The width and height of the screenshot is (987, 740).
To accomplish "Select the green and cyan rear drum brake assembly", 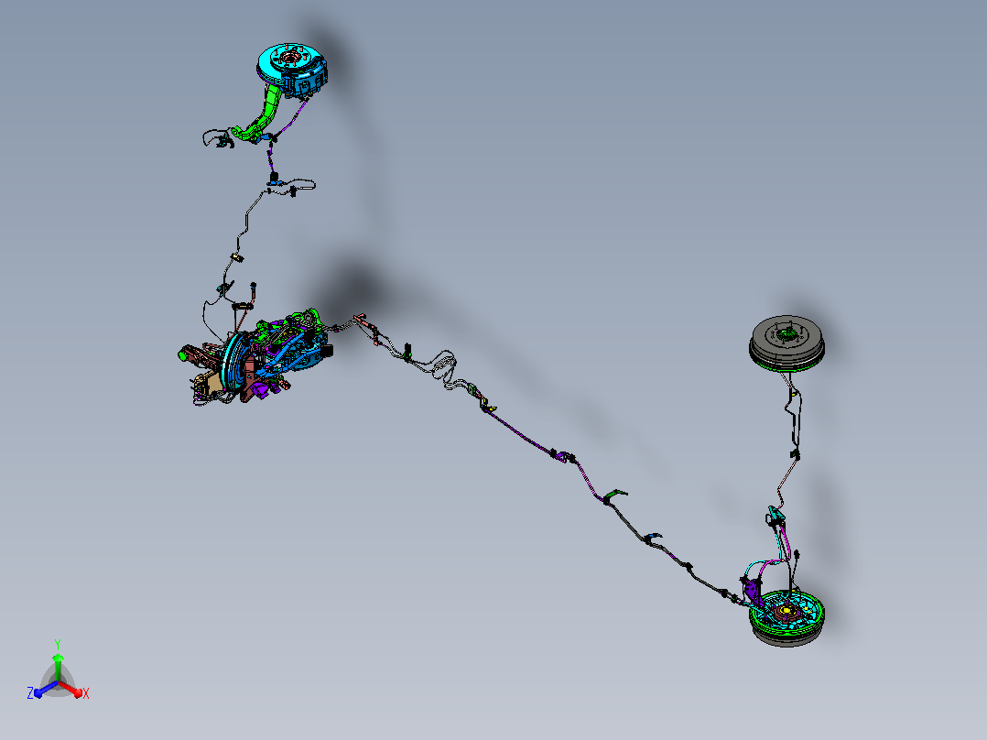I will tap(786, 616).
